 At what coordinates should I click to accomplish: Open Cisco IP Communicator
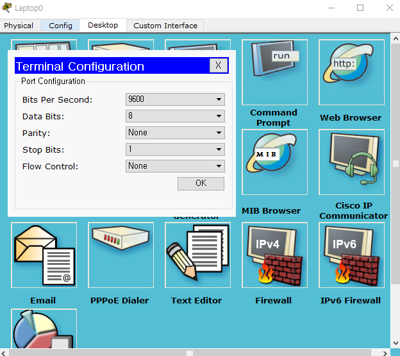[351, 162]
